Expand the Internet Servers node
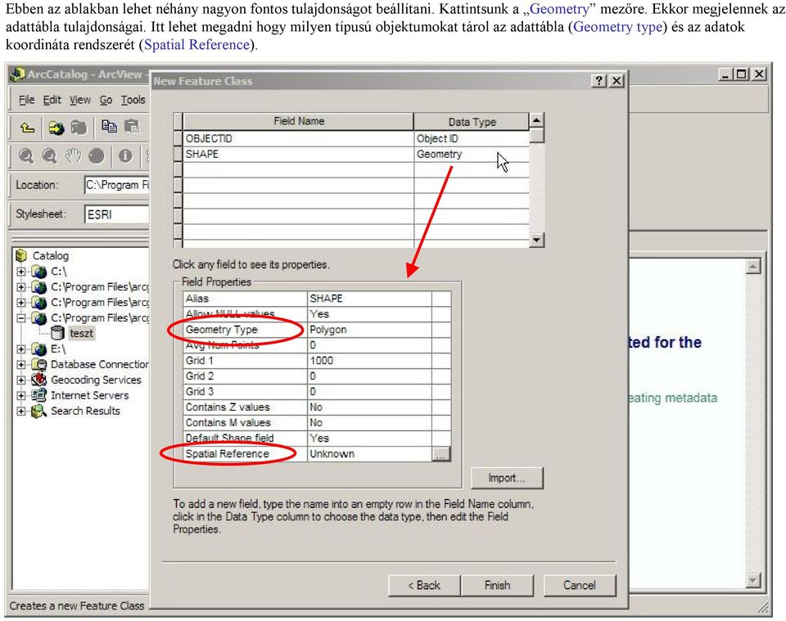 21,395
